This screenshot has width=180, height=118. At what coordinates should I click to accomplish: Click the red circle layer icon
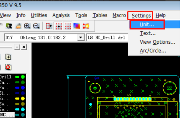click(x=8, y=67)
